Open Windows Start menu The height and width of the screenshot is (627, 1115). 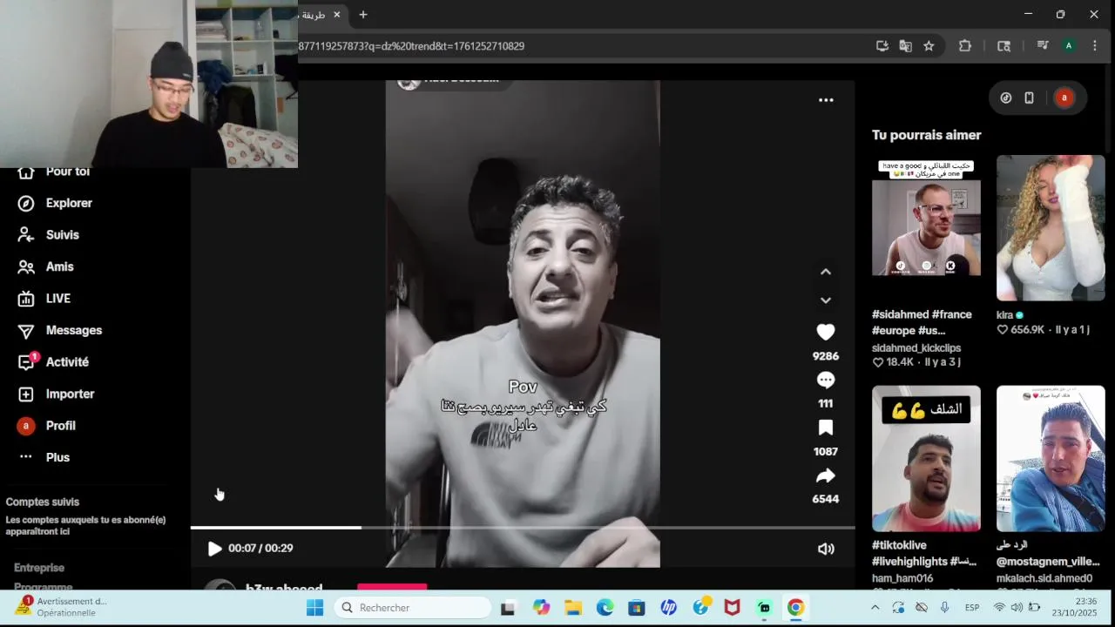click(314, 608)
